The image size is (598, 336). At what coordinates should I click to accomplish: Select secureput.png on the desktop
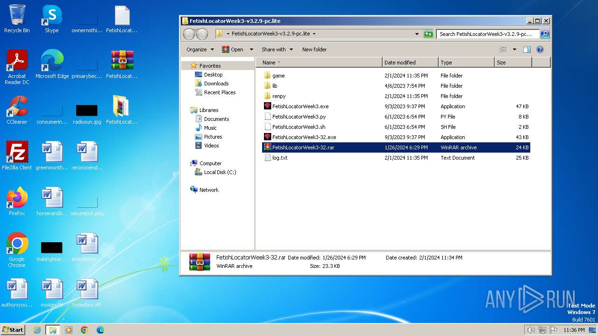(87, 206)
